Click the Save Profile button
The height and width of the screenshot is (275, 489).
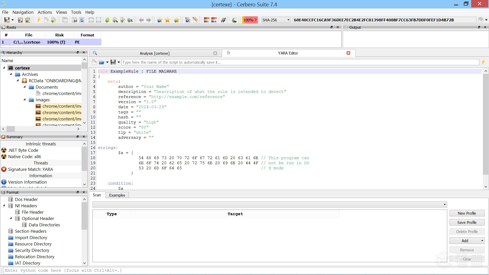(467, 223)
